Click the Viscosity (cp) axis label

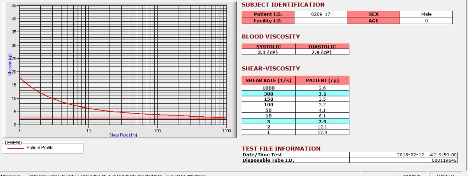(x=10, y=64)
